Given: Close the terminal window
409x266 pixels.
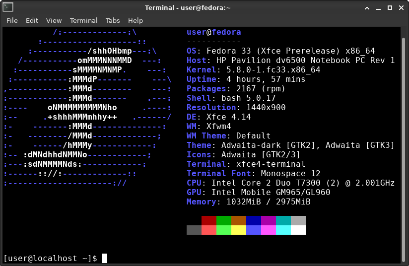Looking at the screenshot, I should (402, 8).
